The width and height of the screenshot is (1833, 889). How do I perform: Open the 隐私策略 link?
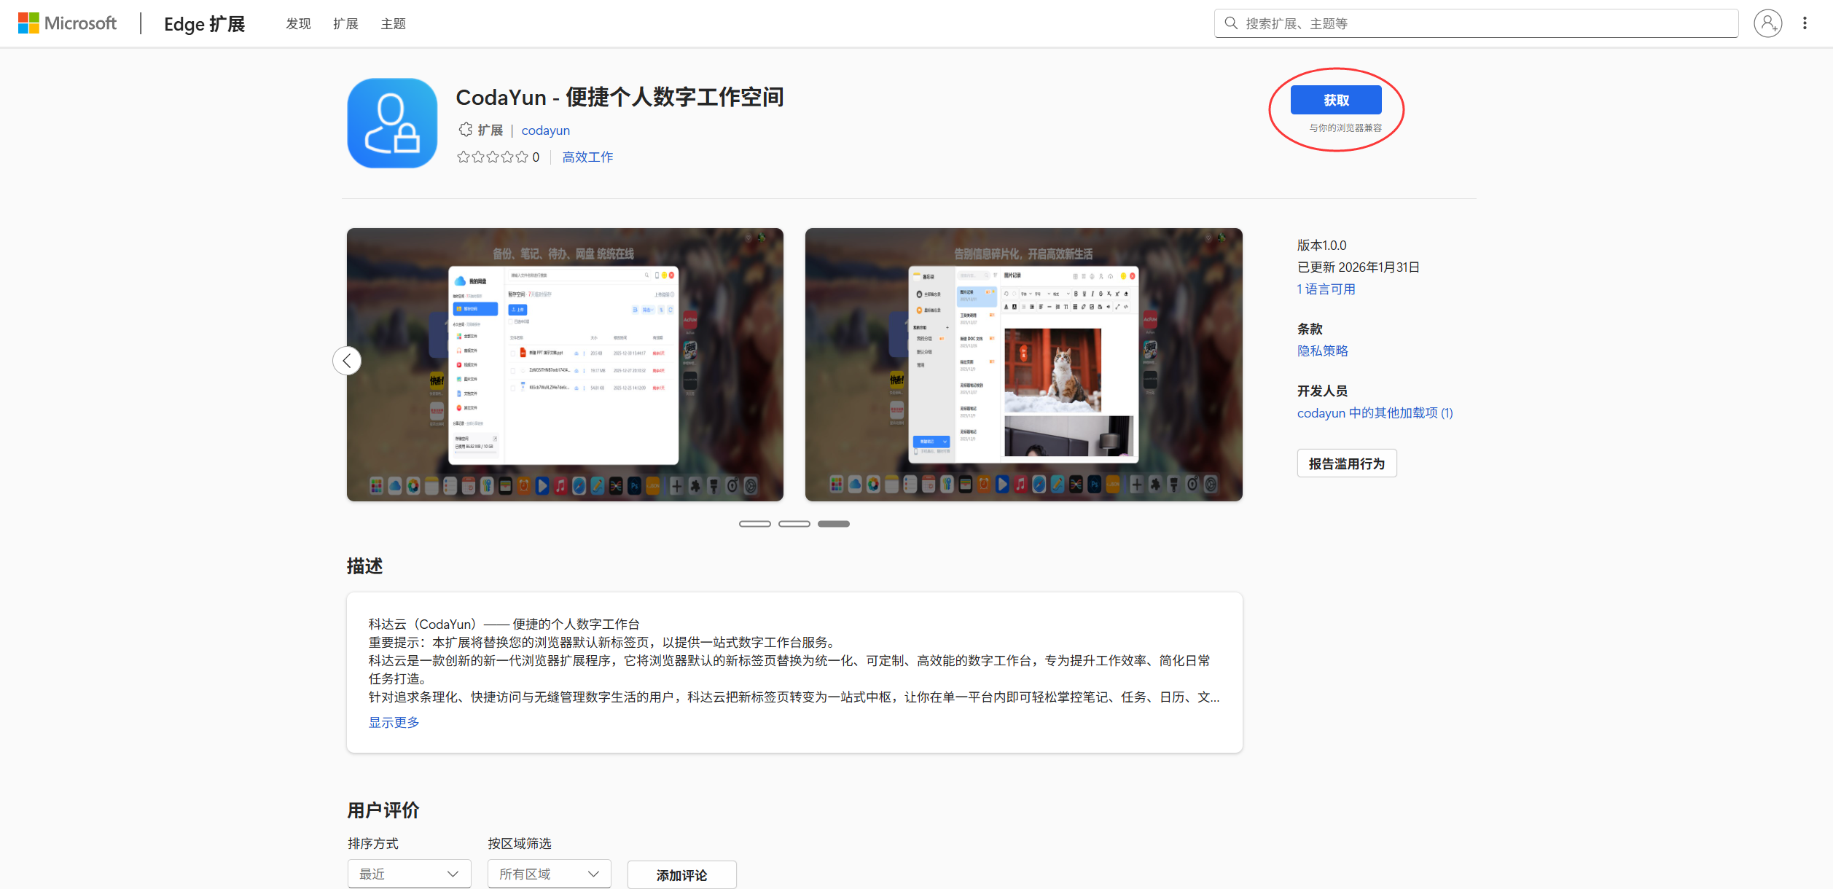click(x=1322, y=350)
